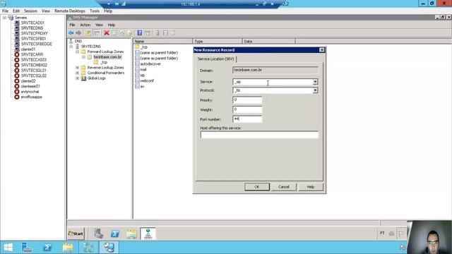Click the Name column header
The height and width of the screenshot is (254, 452).
tap(162, 42)
